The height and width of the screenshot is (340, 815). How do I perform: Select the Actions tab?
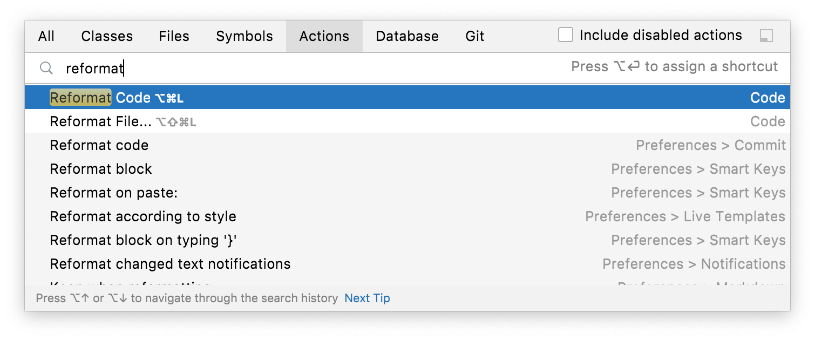(x=324, y=36)
